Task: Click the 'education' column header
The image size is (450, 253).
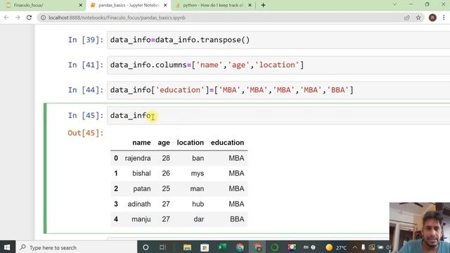Action: [x=228, y=143]
